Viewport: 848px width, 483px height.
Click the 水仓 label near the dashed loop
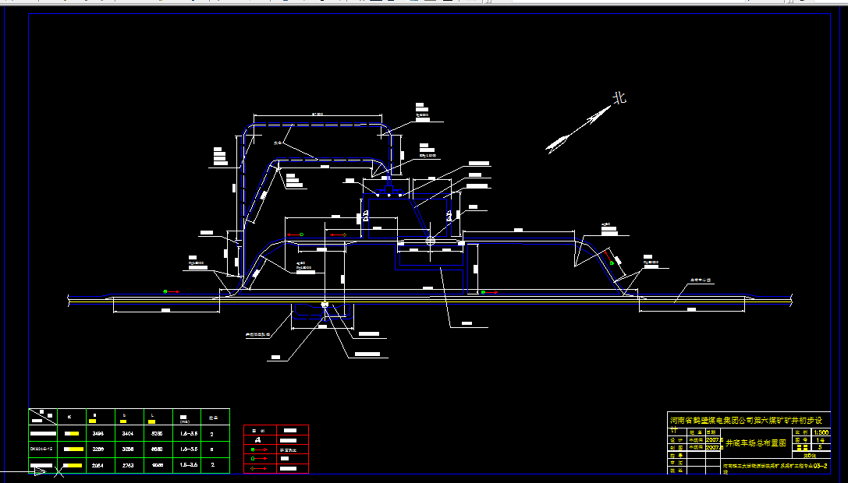pos(278,143)
